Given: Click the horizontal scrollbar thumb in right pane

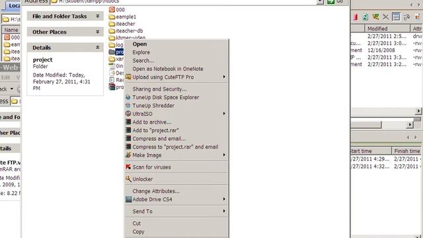Looking at the screenshot, I should click(x=366, y=125).
